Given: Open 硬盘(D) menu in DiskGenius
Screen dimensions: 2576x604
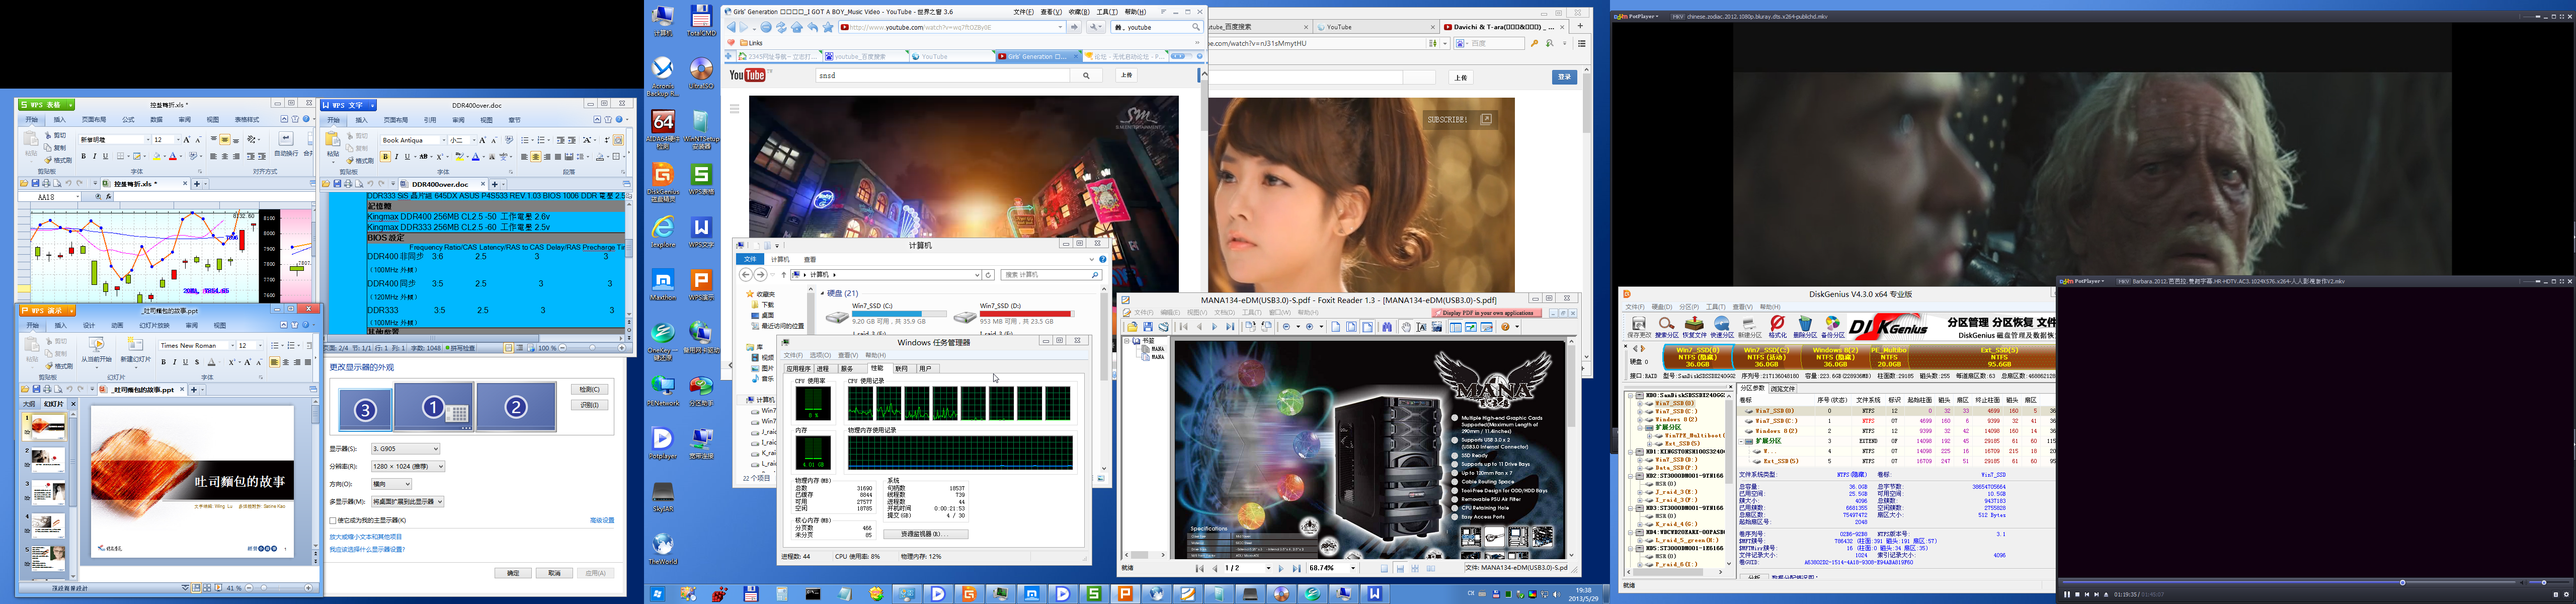Looking at the screenshot, I should point(1662,306).
